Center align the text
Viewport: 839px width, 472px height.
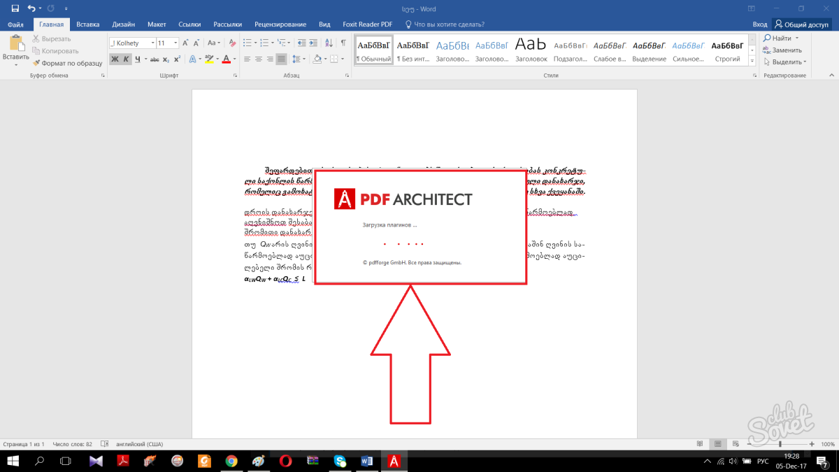pyautogui.click(x=258, y=59)
